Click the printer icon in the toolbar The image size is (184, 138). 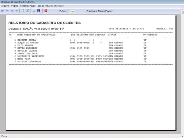(34, 11)
